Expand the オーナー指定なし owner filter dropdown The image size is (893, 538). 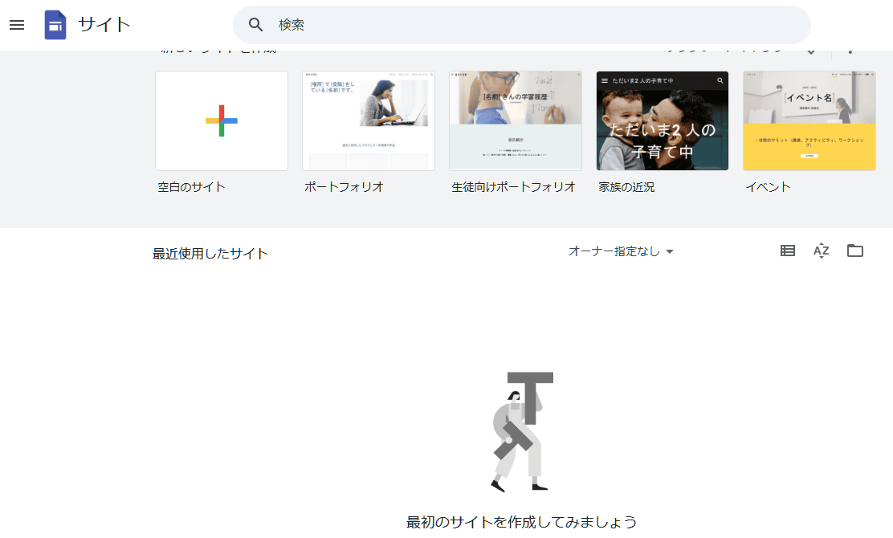(x=621, y=251)
